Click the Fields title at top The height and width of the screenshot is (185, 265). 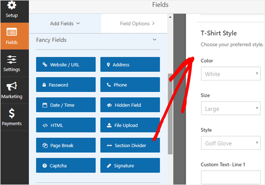[160, 5]
